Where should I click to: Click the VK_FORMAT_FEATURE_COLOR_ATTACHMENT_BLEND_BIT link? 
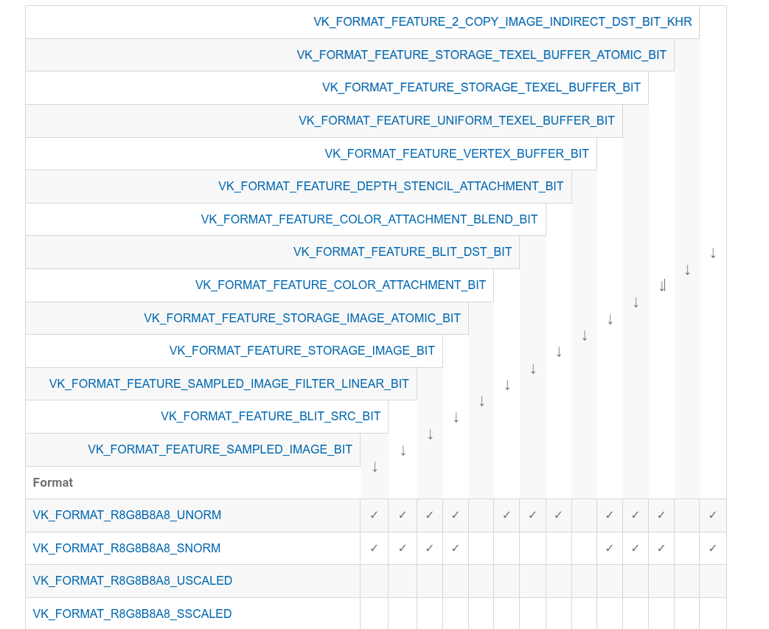[369, 219]
